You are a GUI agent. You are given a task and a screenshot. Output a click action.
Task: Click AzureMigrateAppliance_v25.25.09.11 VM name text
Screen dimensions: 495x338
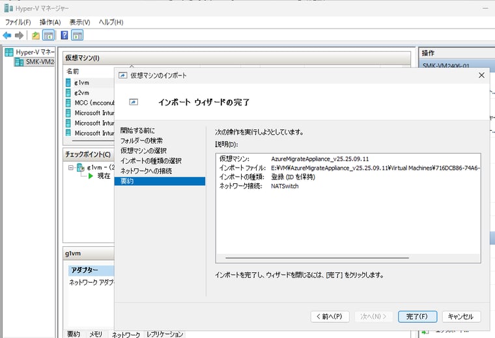(x=320, y=159)
